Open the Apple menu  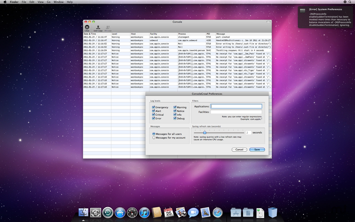coord(5,2)
